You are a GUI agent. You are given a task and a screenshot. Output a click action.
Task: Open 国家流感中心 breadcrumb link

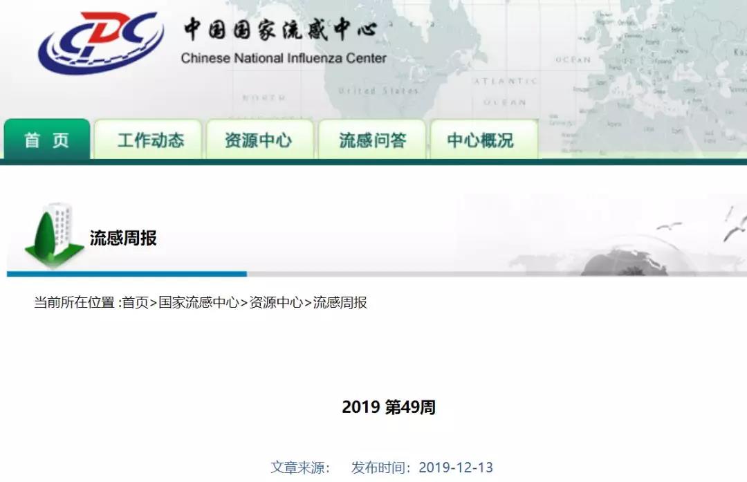199,302
